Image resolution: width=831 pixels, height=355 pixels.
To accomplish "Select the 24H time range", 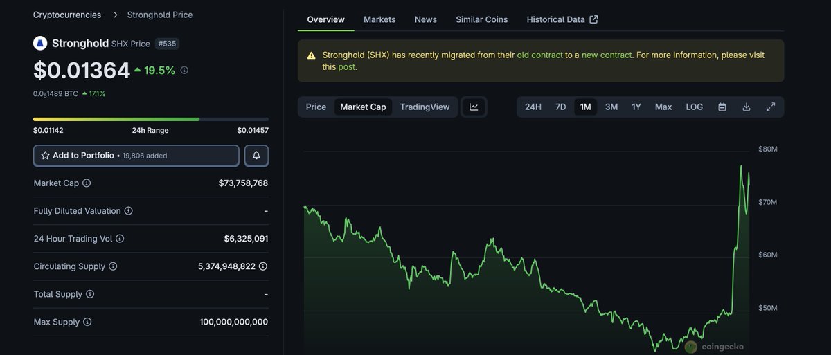I will click(533, 107).
